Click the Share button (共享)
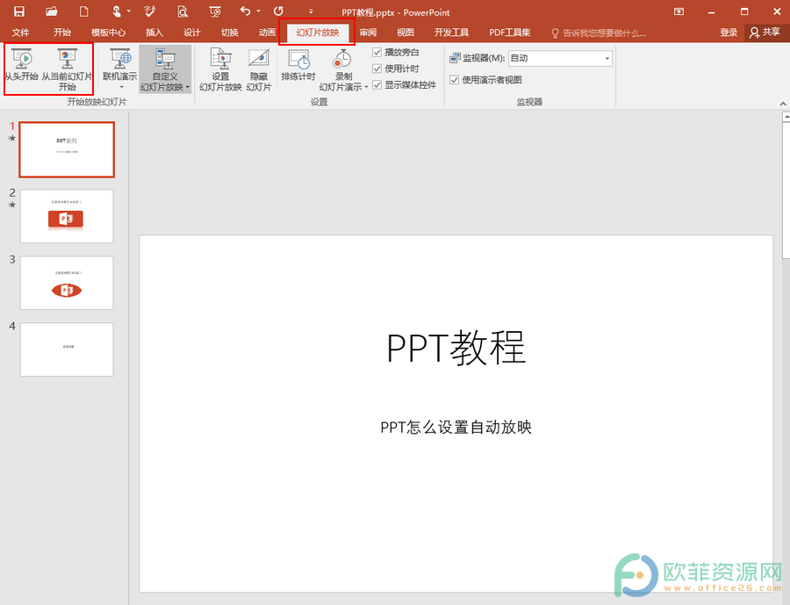This screenshot has height=605, width=790. 765,32
